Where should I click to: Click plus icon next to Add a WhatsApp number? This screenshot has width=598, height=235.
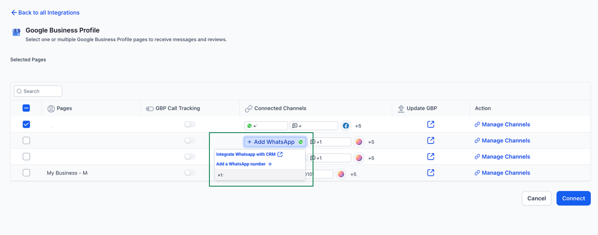click(270, 164)
